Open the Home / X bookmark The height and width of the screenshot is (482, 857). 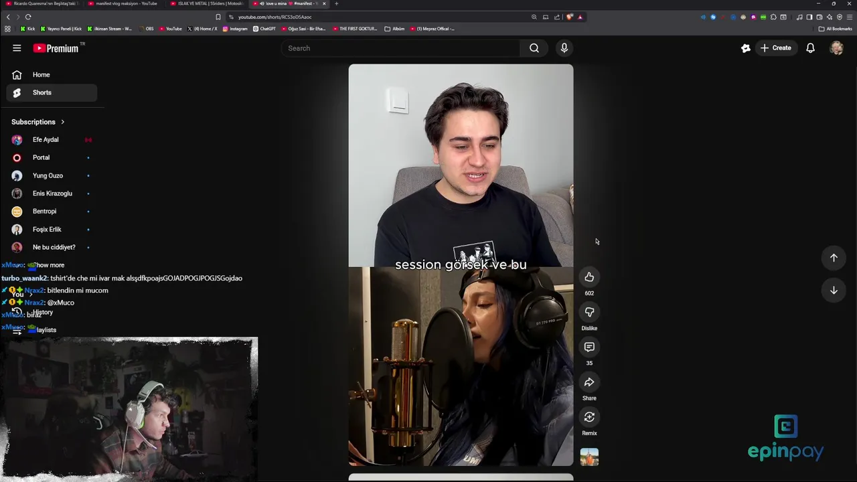[202, 29]
